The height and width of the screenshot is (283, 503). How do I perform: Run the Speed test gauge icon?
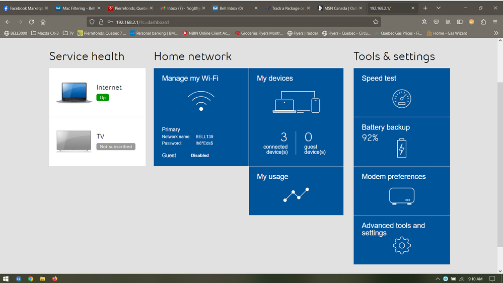pos(401,99)
